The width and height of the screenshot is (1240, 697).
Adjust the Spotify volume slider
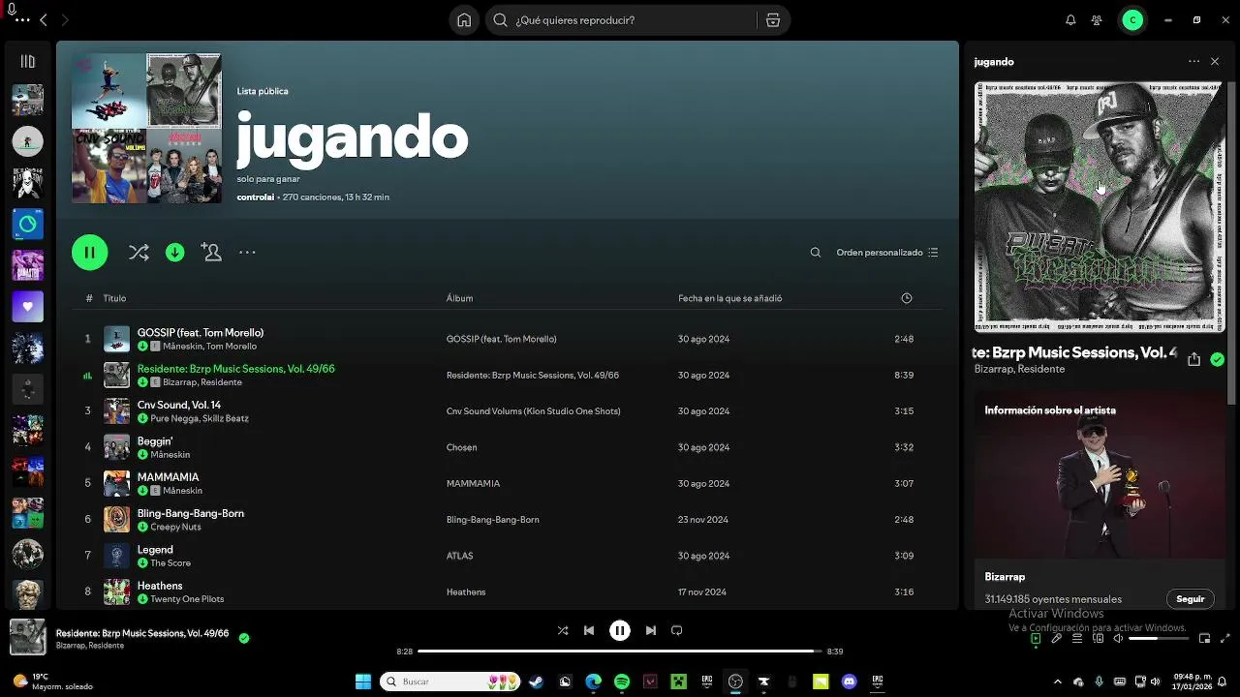1158,639
